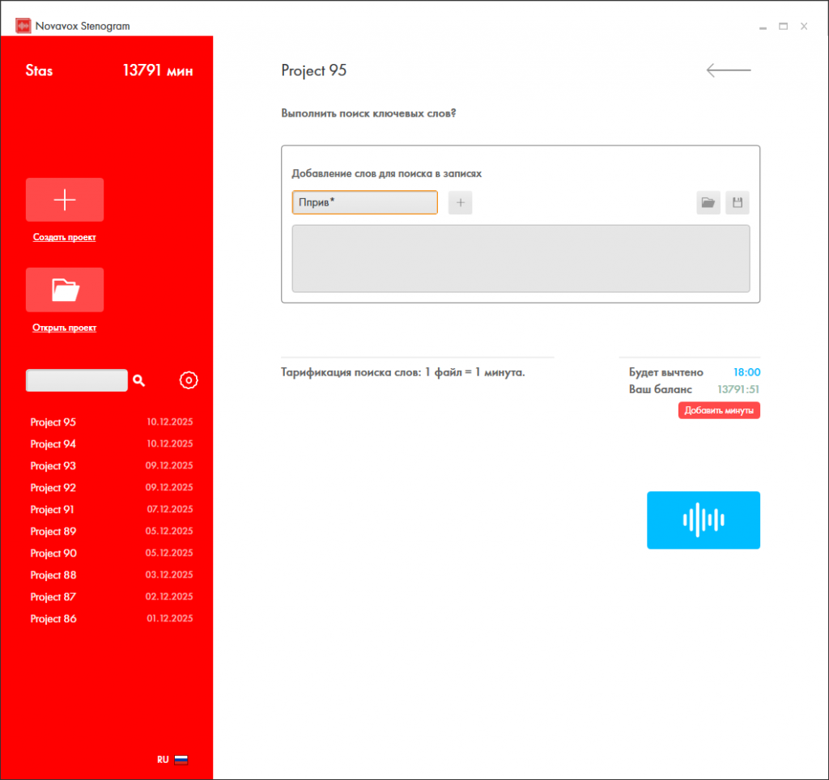Click the empty keyword list area

tap(521, 258)
